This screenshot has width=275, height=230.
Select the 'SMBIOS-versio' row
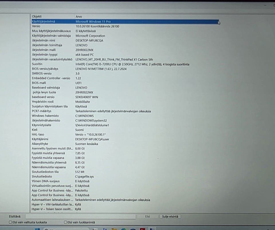click(x=42, y=74)
